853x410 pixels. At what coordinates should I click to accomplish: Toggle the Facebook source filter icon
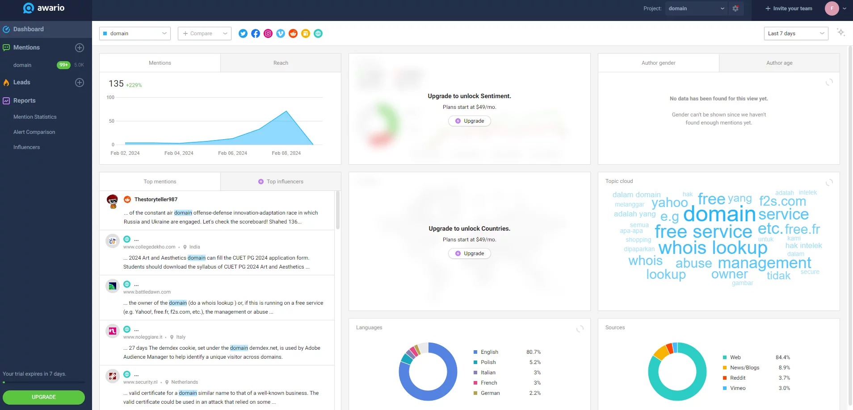256,33
